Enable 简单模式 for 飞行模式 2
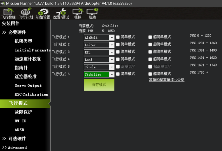This screenshot has width=222, height=151. coord(118,45)
